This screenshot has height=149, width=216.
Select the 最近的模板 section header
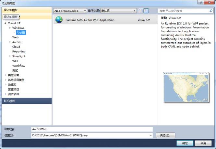coord(27,10)
